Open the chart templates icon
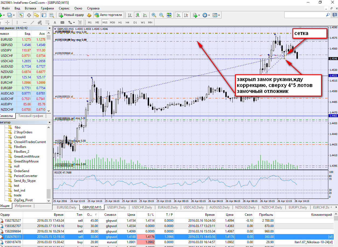Screen dimensions: 338x247 tap(215, 15)
